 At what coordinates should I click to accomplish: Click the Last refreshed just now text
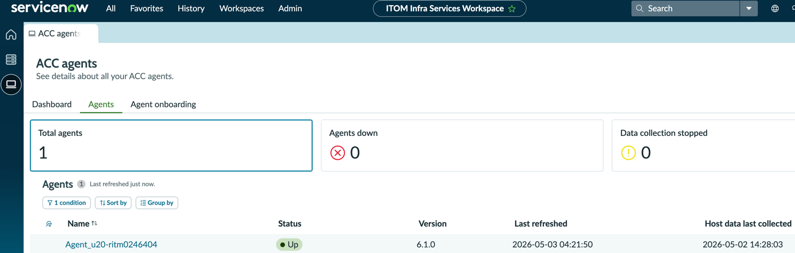coord(122,184)
